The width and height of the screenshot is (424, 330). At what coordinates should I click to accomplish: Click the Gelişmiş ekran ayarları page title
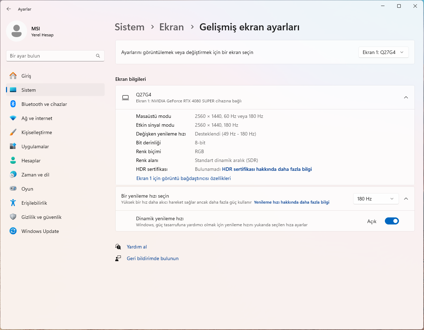250,27
